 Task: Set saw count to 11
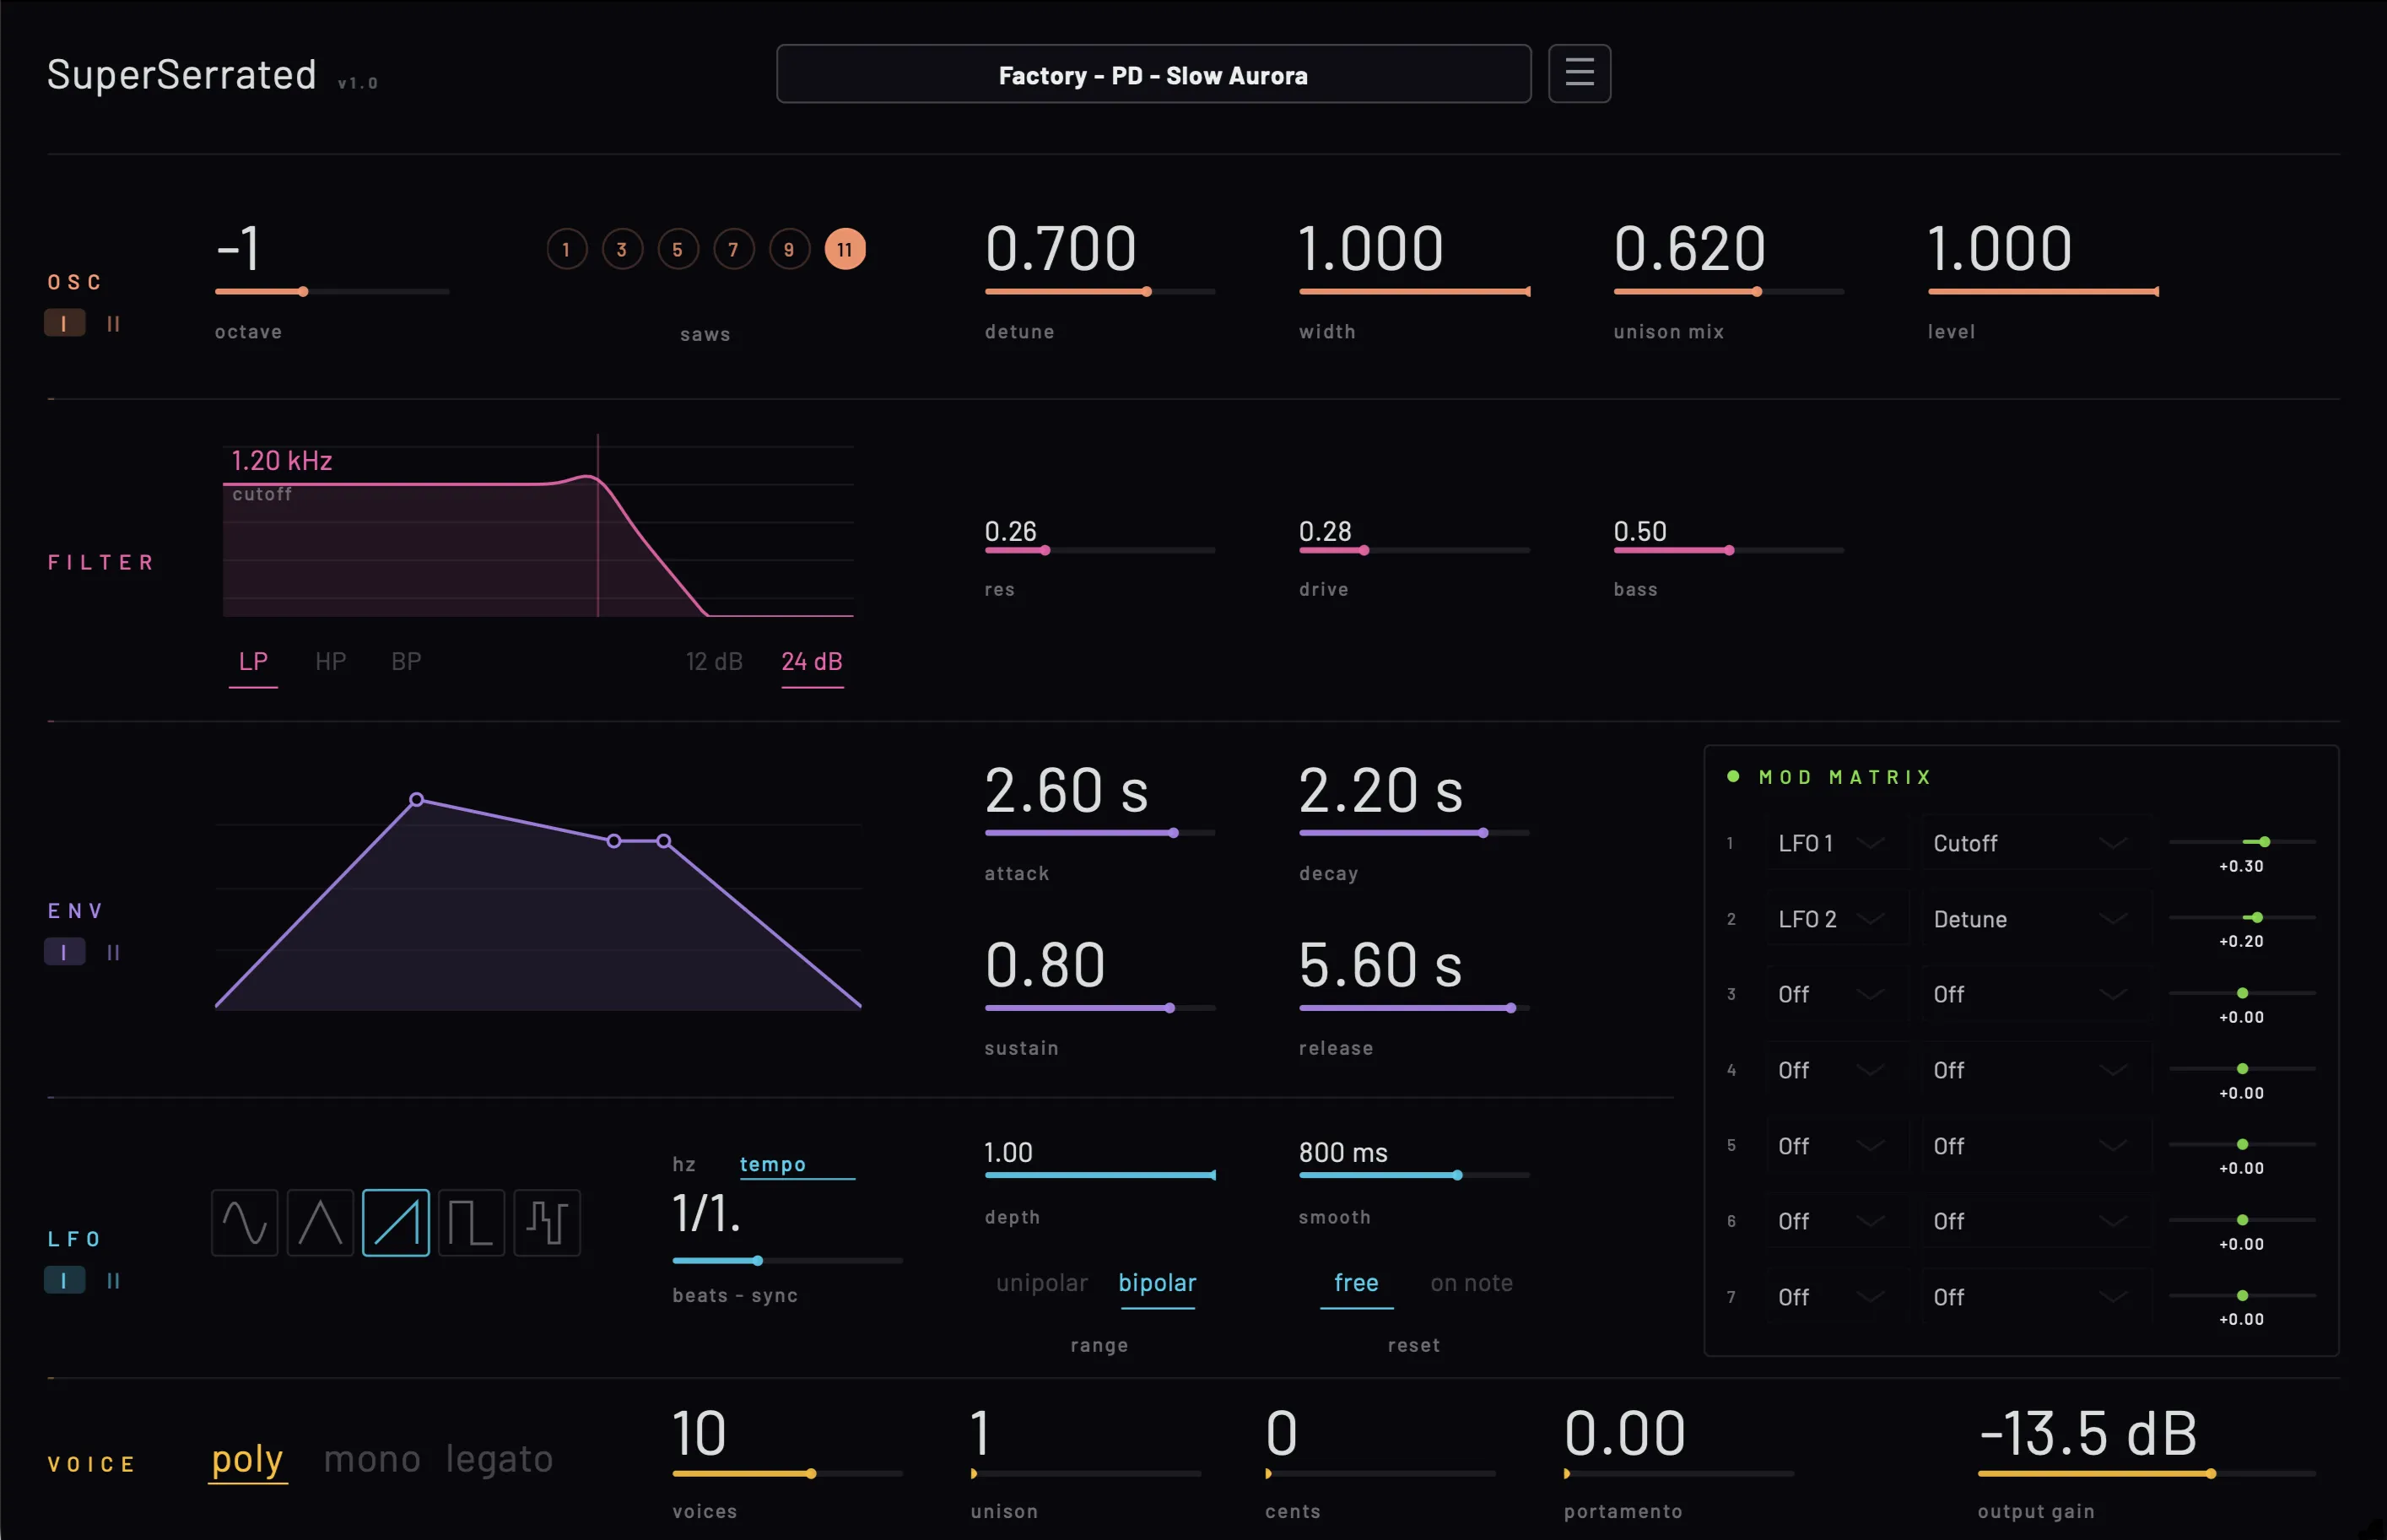(845, 249)
